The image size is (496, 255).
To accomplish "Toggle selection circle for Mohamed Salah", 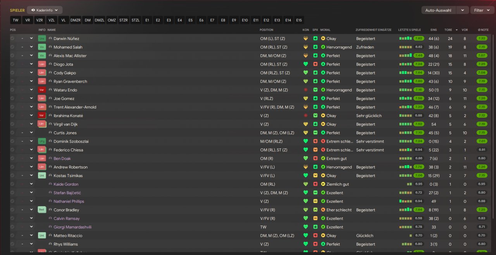I will [x=12, y=47].
